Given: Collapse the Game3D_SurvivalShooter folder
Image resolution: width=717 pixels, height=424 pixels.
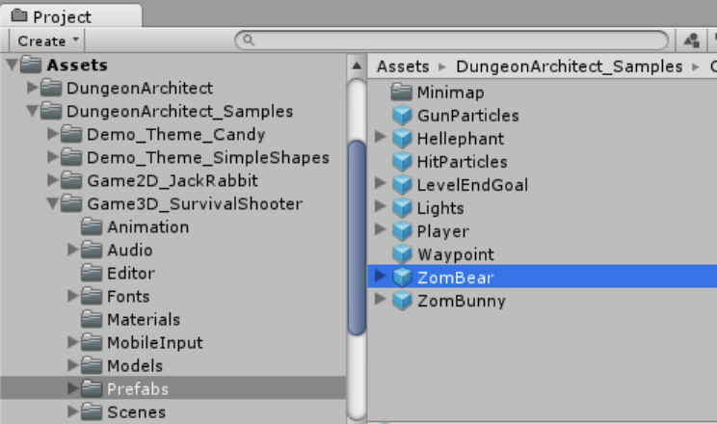Looking at the screenshot, I should (53, 203).
